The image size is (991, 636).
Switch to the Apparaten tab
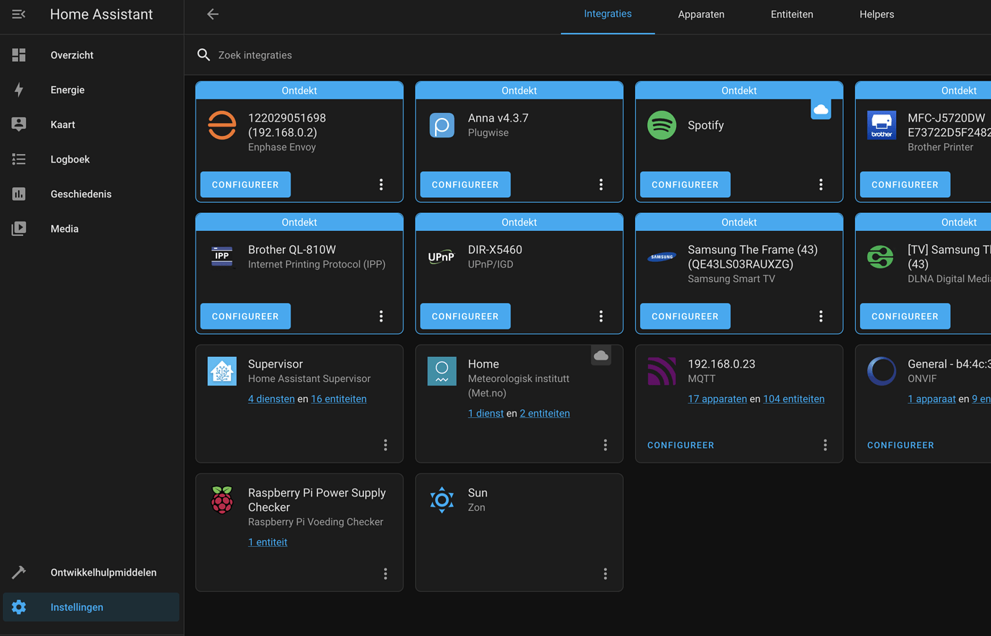[701, 14]
